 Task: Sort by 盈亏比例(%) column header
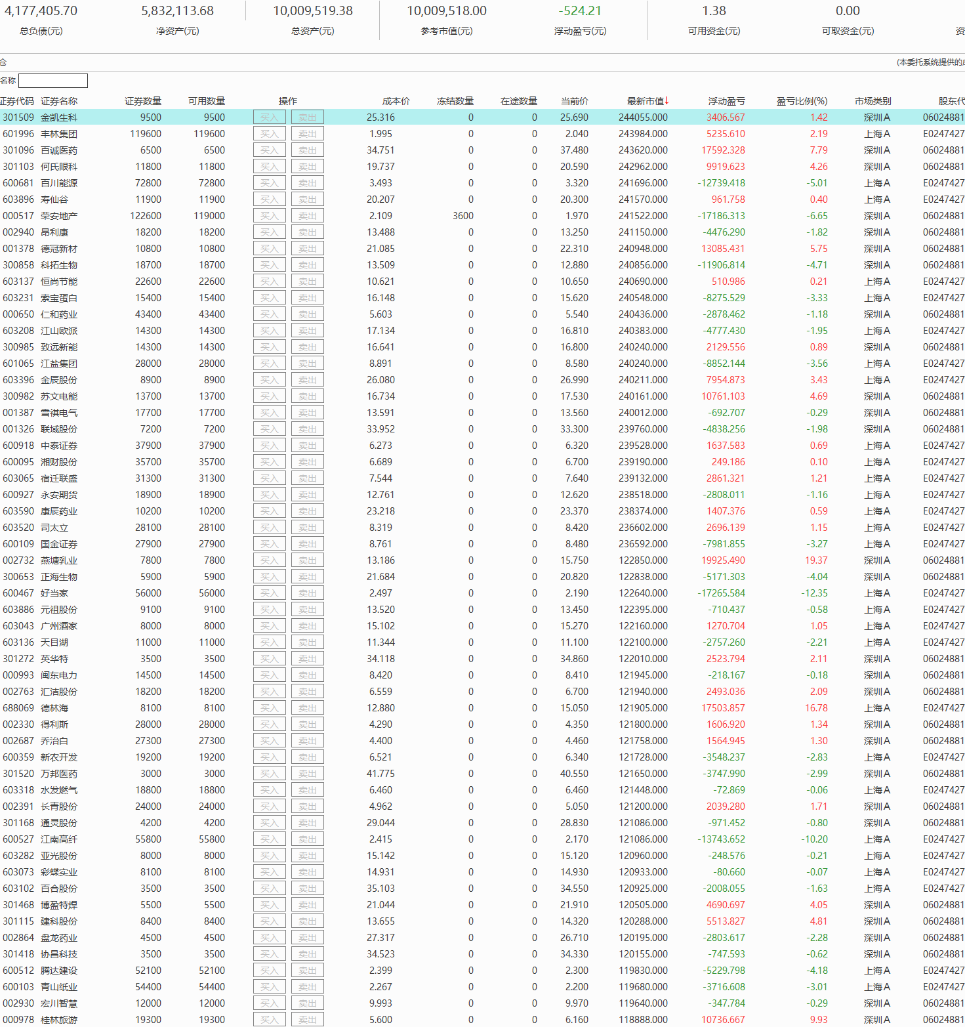click(802, 101)
